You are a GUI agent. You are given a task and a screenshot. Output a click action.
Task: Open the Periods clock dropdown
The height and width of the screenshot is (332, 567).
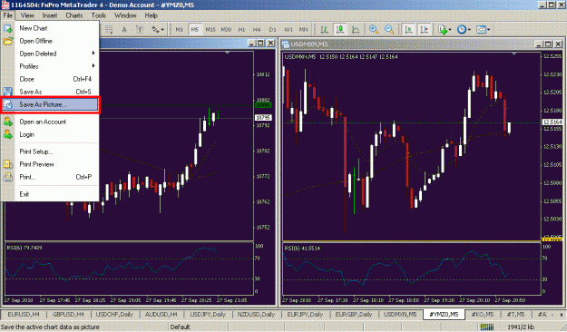click(x=464, y=30)
